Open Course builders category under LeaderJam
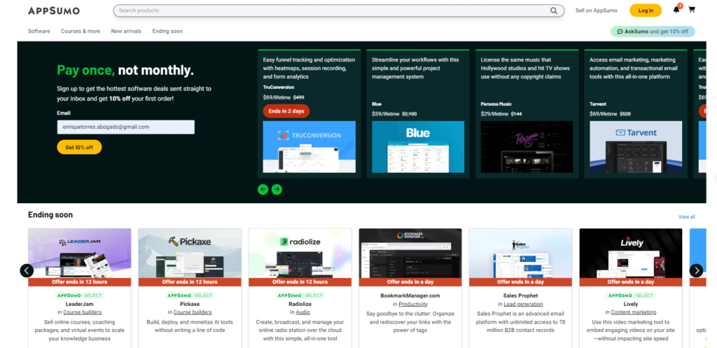The image size is (717, 348). [x=83, y=312]
